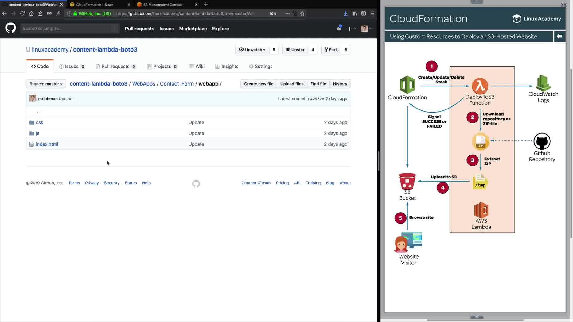573x322 pixels.
Task: Expand the Branch: master dropdown
Action: [x=46, y=84]
